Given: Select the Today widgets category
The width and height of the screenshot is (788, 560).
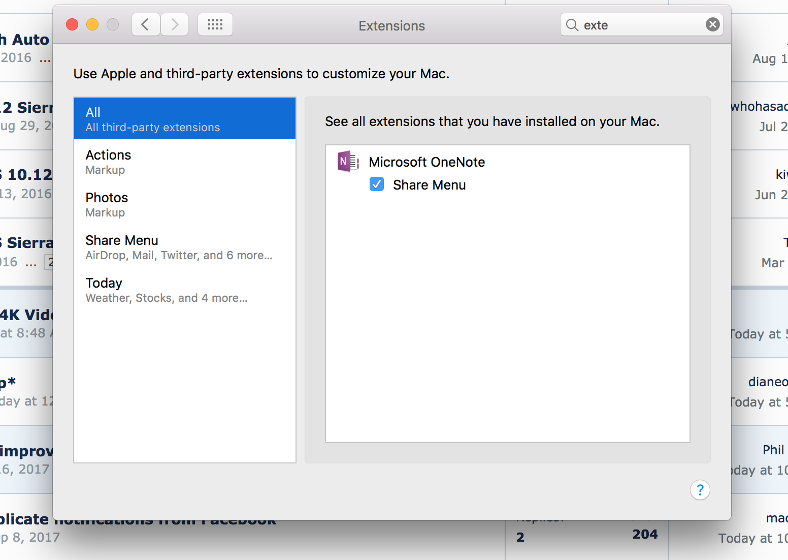Looking at the screenshot, I should 185,290.
